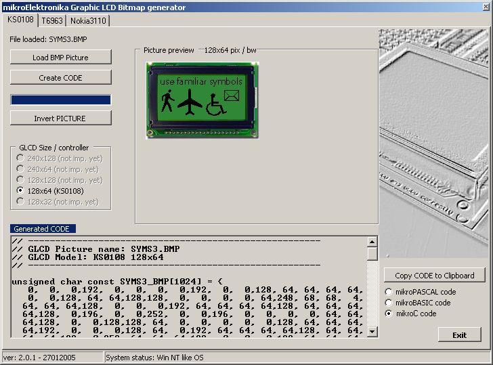Click the LCD picture preview thumbnail
The image size is (493, 365).
[202, 100]
